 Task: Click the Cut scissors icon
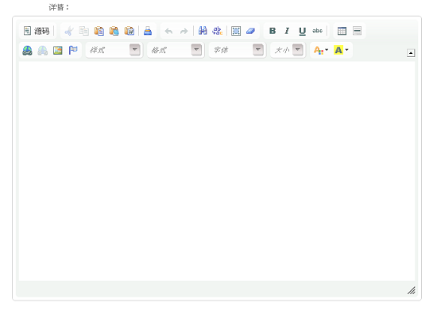point(69,31)
